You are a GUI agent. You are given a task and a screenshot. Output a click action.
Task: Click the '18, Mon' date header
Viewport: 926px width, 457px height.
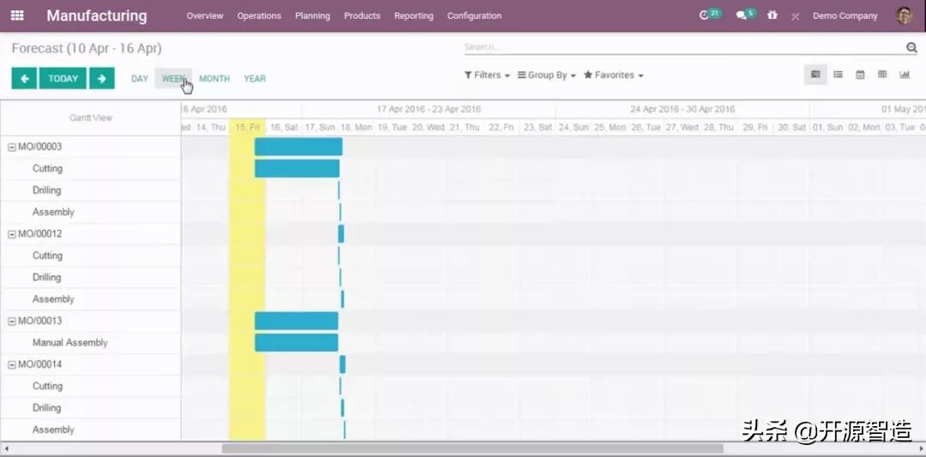356,127
